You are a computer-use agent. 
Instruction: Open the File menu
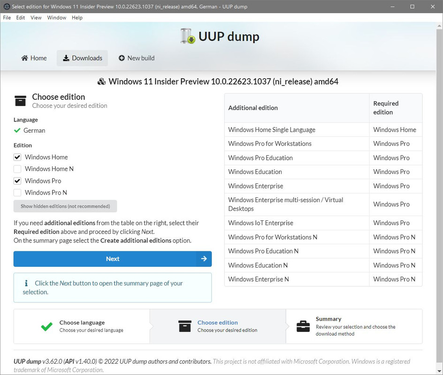click(x=7, y=17)
